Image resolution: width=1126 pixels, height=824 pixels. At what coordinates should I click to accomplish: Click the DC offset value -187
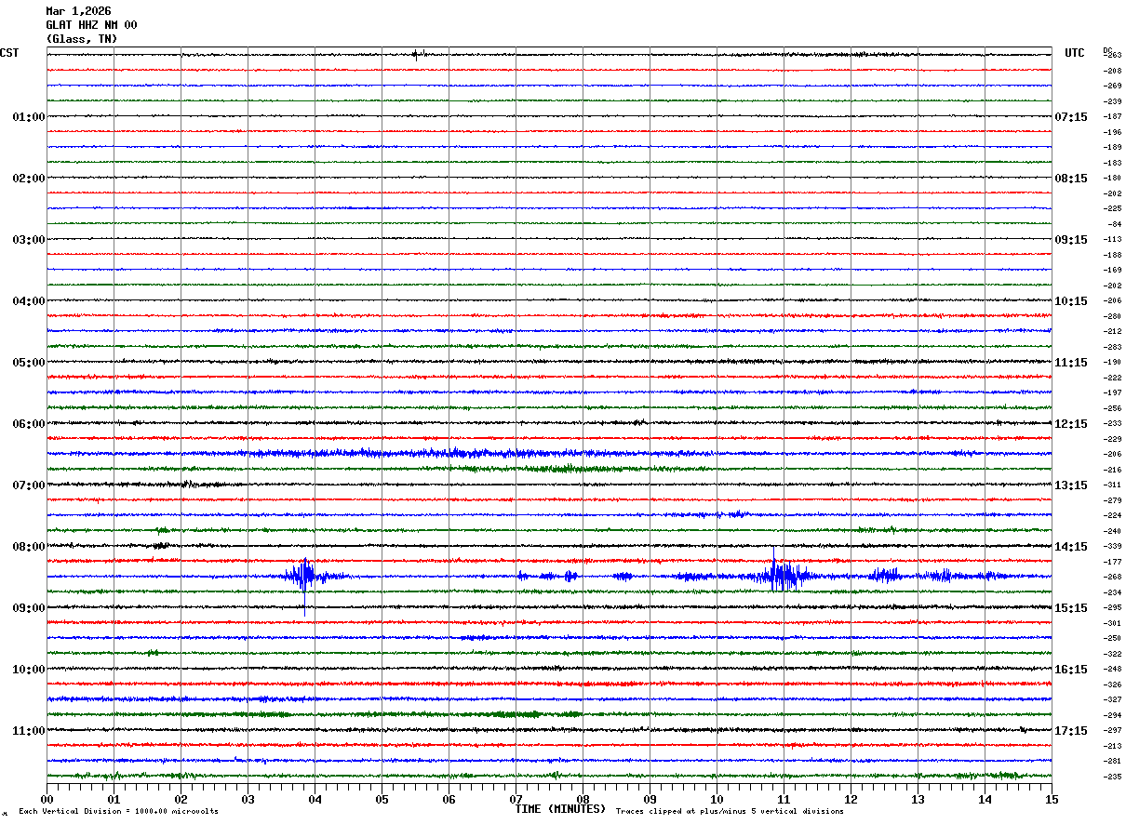(x=1112, y=117)
